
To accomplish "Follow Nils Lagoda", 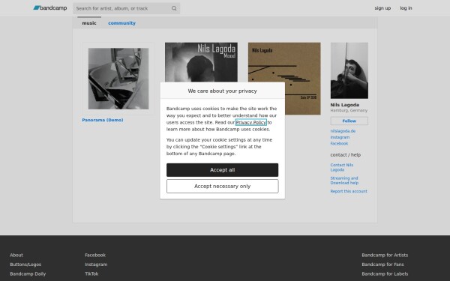I will [349, 121].
